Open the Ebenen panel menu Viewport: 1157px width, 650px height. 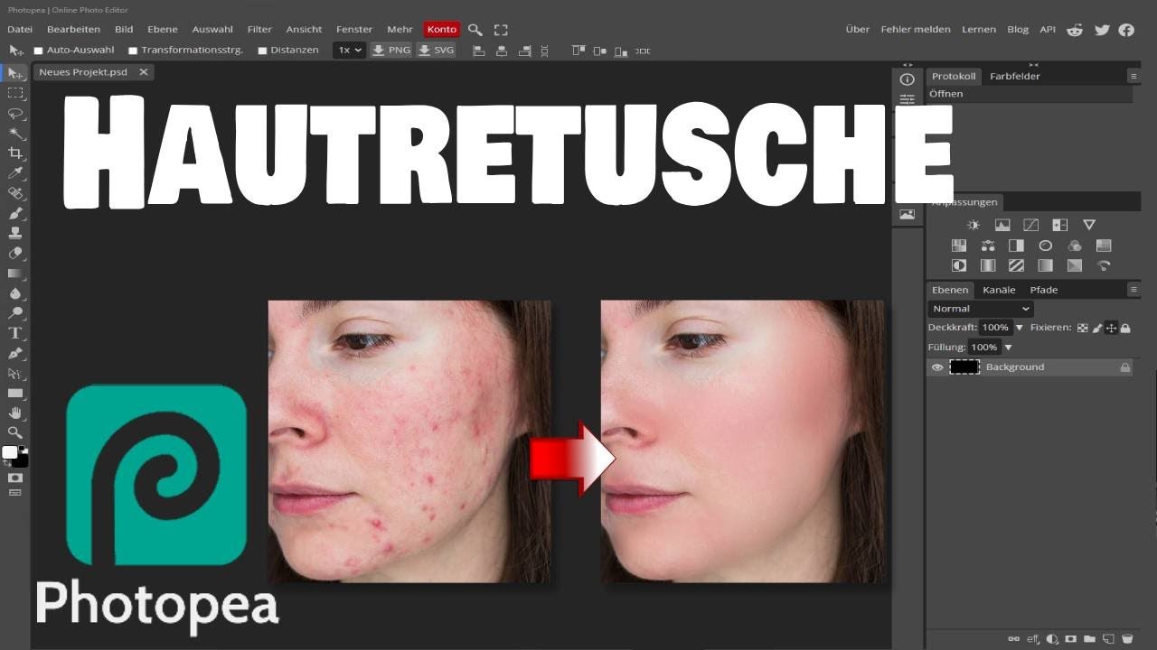coord(1133,290)
